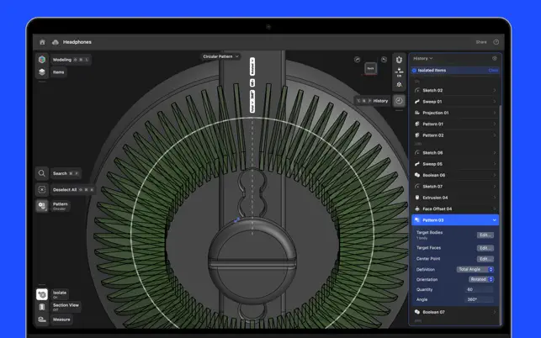Open the help question mark icon
This screenshot has height=338, width=541.
tap(496, 42)
